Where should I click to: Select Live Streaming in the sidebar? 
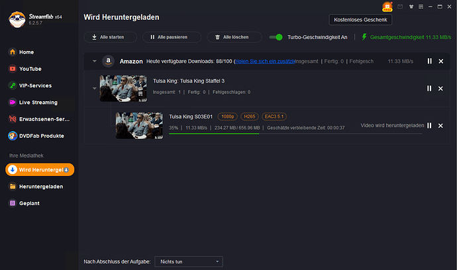38,103
